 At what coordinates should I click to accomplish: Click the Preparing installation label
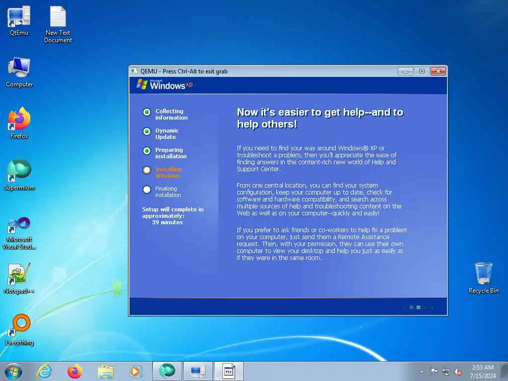pos(171,153)
